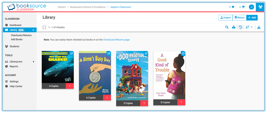Viewport: 267px width, 113px height.
Task: Click the Import button
Action: tap(225, 18)
